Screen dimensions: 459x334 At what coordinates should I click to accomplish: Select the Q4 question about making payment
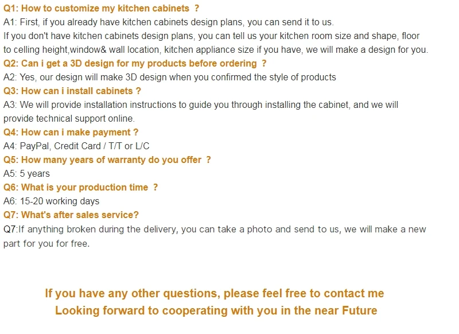[x=71, y=133]
